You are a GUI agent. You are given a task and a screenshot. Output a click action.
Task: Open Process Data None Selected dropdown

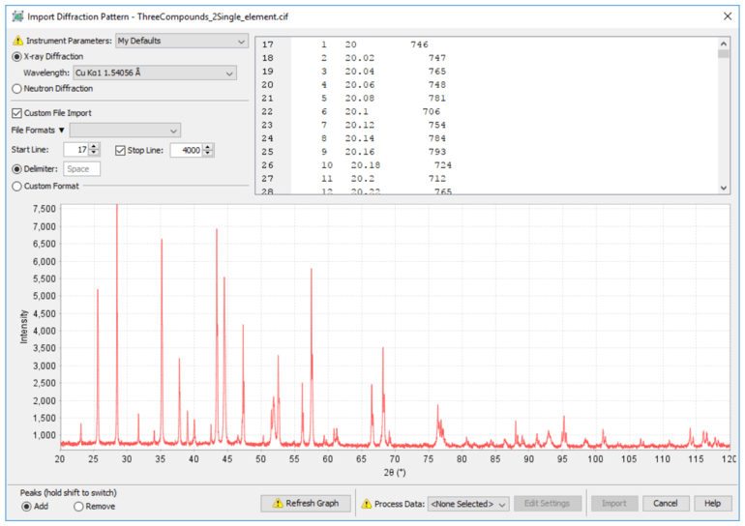pyautogui.click(x=468, y=504)
